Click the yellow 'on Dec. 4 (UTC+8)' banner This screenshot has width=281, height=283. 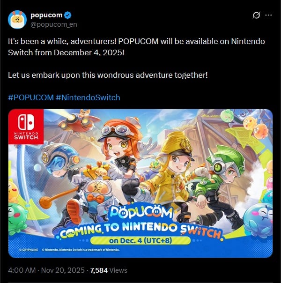[140, 240]
